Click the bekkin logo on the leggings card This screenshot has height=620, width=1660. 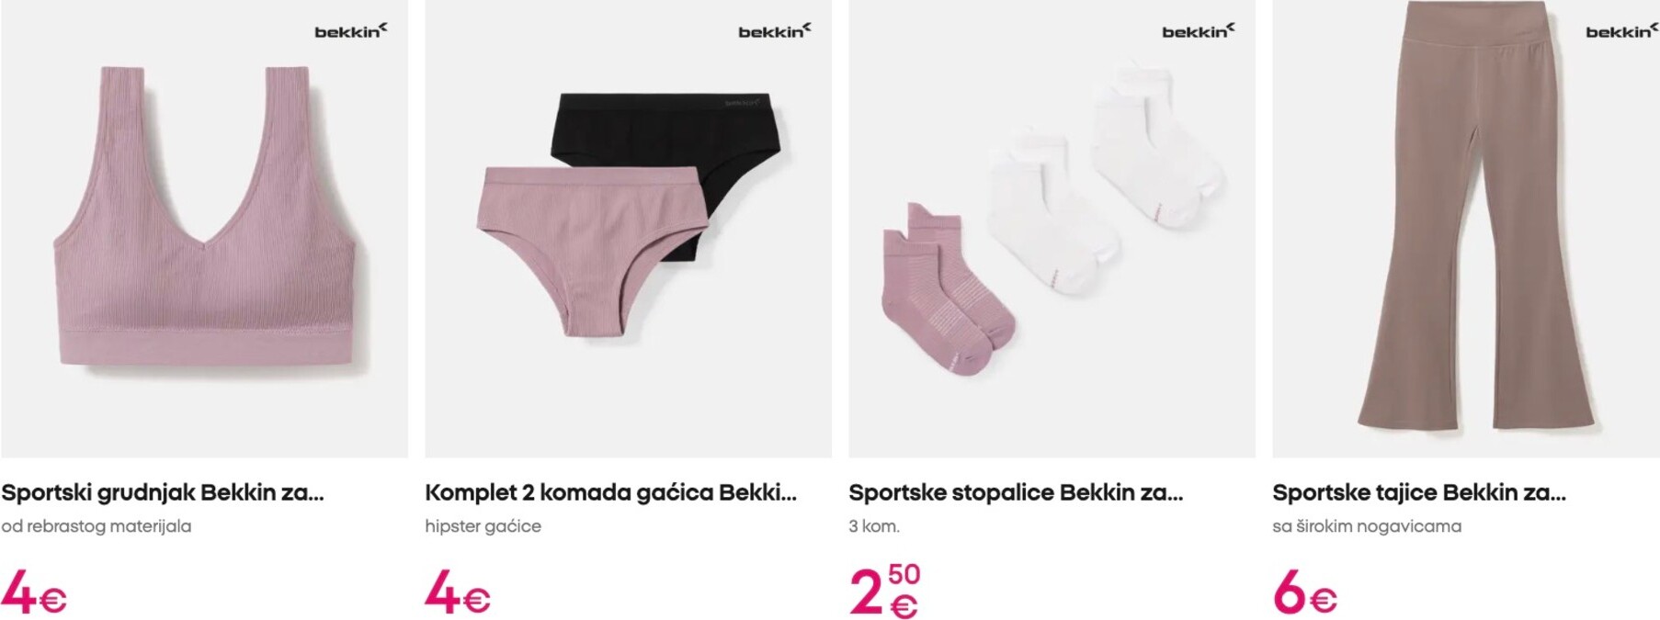1622,31
